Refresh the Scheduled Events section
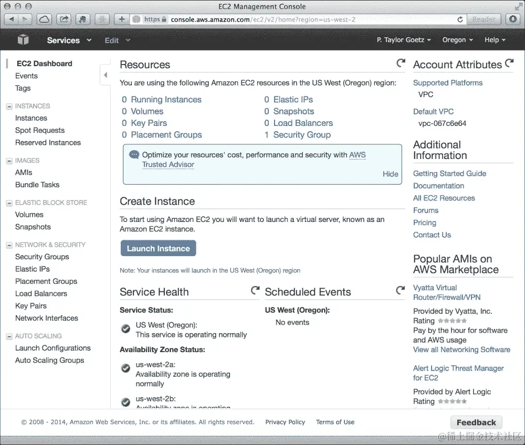The width and height of the screenshot is (525, 445). point(400,290)
